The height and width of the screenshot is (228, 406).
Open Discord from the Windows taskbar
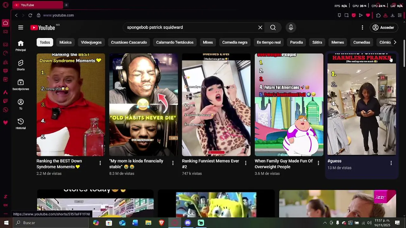(x=188, y=223)
